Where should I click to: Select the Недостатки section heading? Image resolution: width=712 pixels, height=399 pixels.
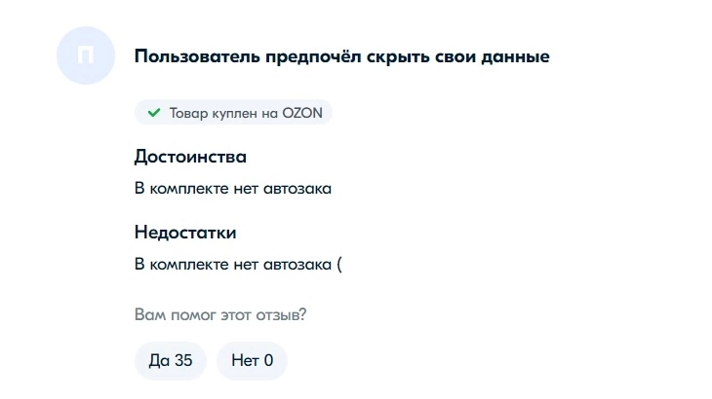185,233
